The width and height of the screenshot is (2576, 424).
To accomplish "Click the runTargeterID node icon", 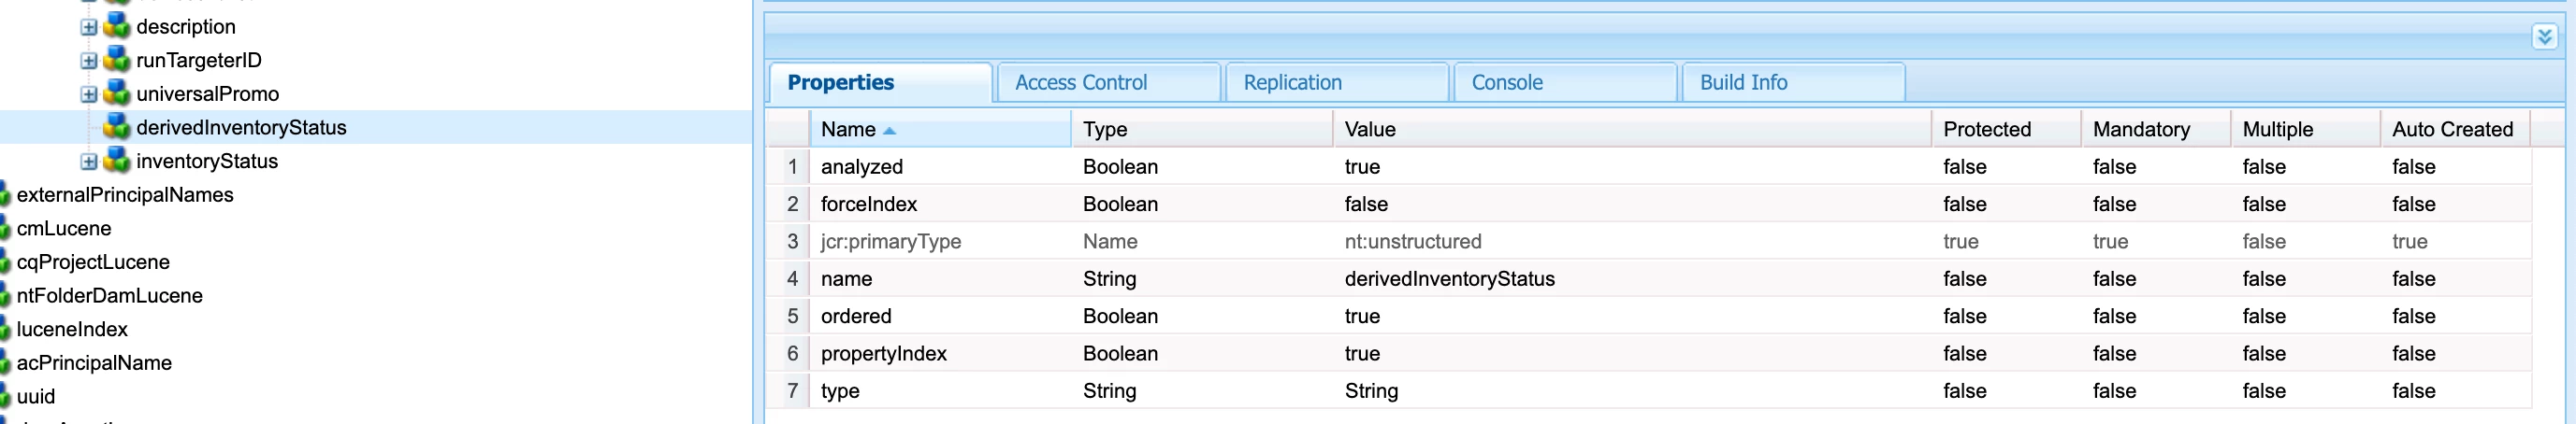I will click(117, 60).
